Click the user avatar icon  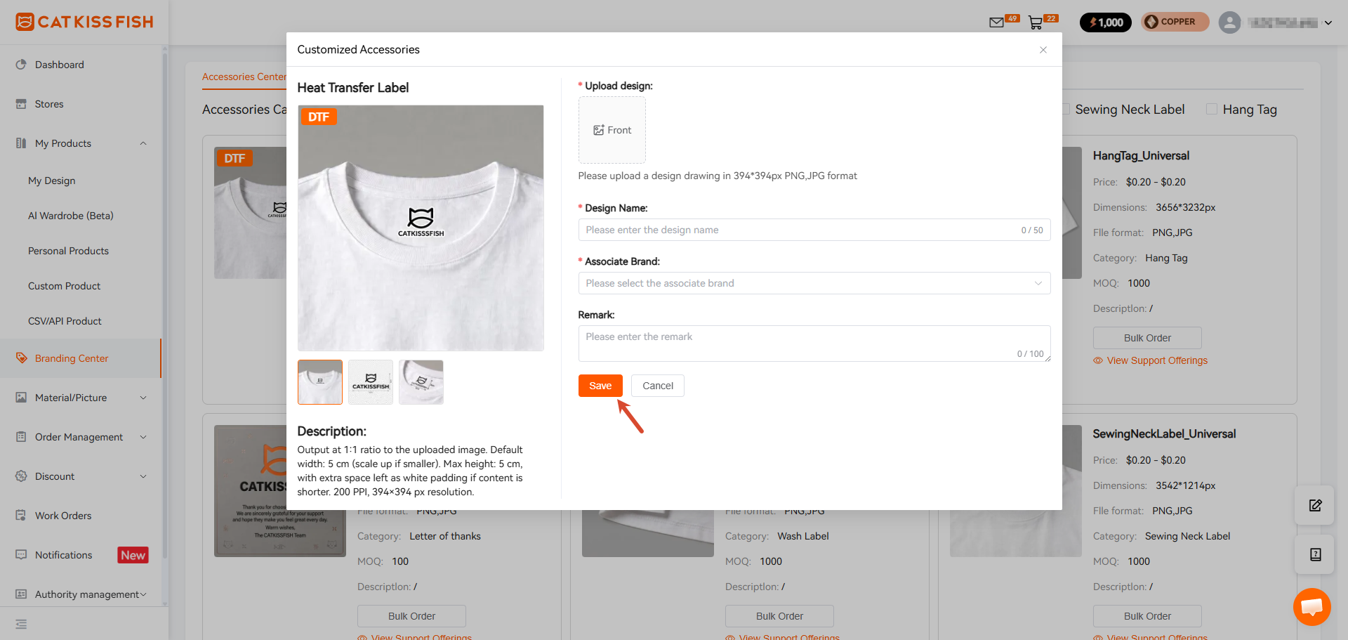click(x=1229, y=22)
